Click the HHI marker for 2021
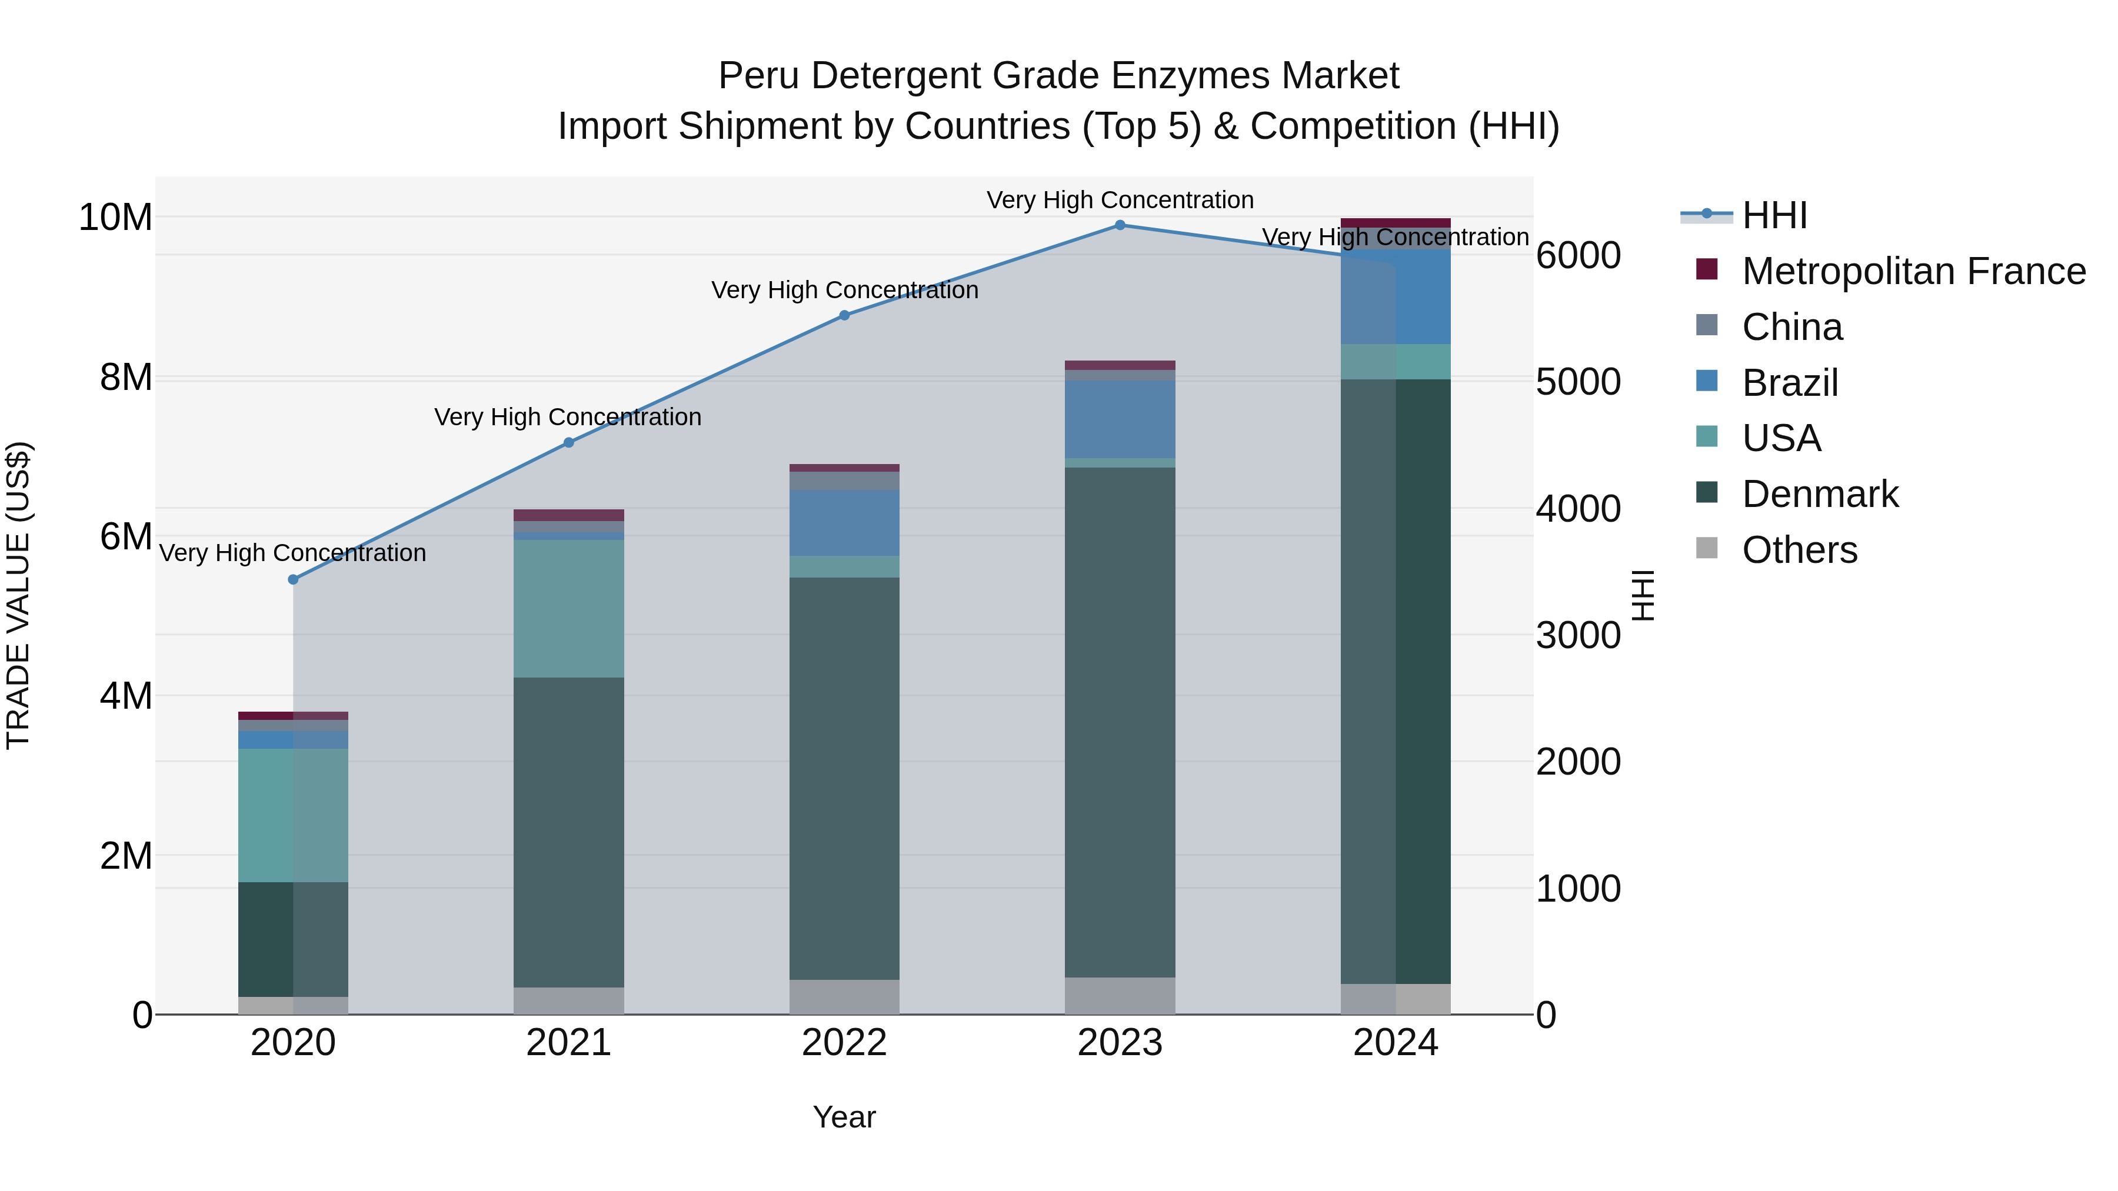The width and height of the screenshot is (2118, 1191). [569, 443]
